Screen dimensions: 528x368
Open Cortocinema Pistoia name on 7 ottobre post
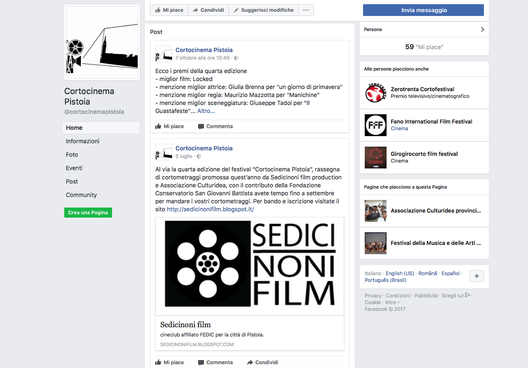click(204, 50)
